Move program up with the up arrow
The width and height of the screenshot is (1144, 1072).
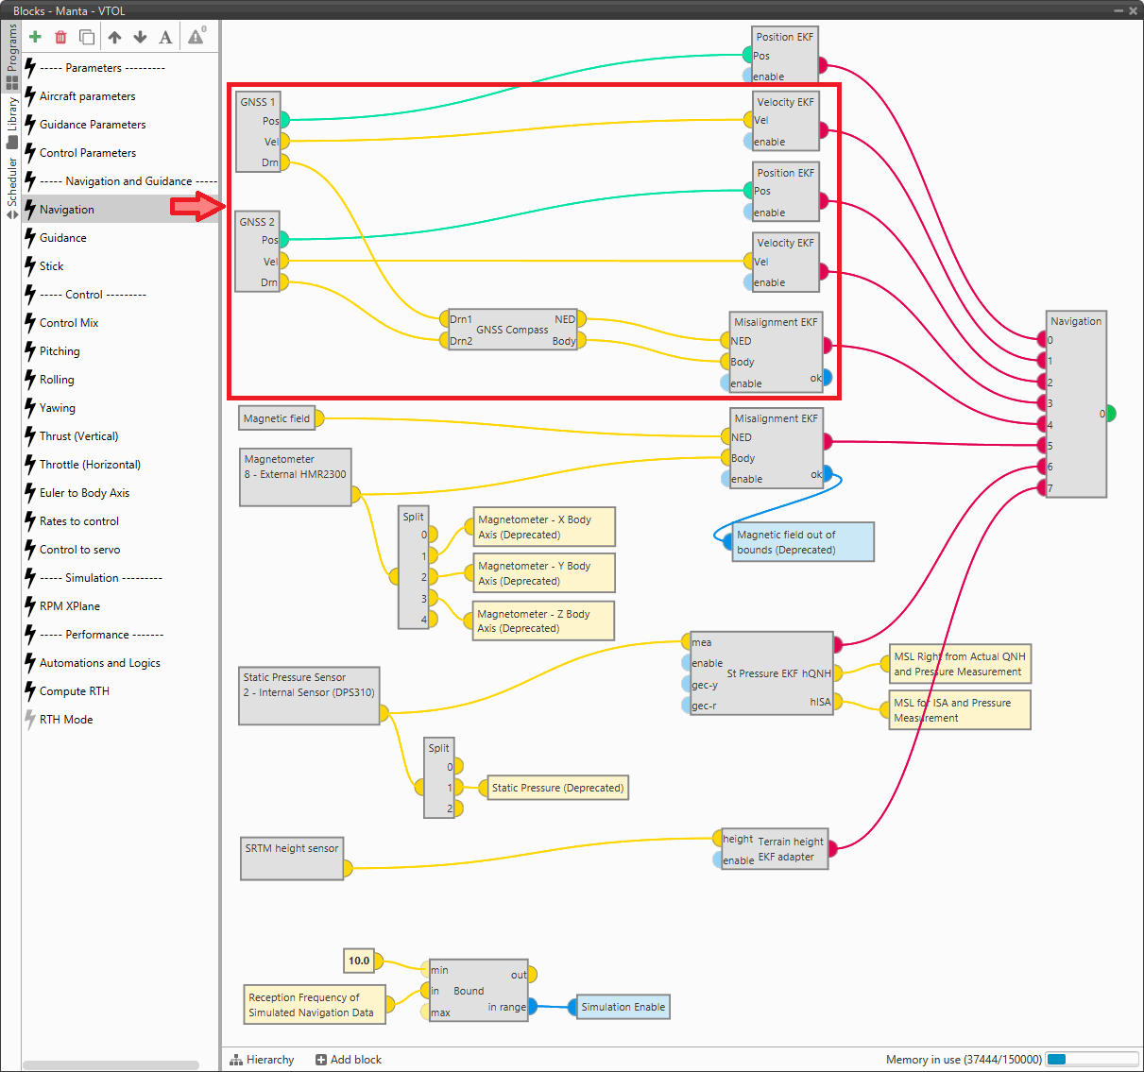(x=114, y=37)
